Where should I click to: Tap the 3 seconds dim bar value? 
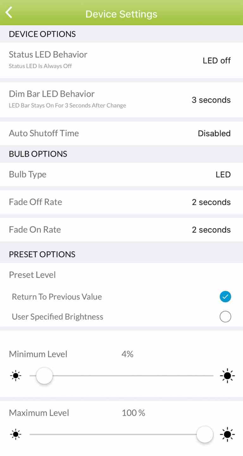pyautogui.click(x=211, y=100)
